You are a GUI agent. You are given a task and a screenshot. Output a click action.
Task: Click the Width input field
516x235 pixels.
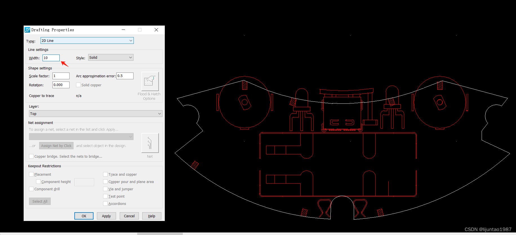click(51, 58)
